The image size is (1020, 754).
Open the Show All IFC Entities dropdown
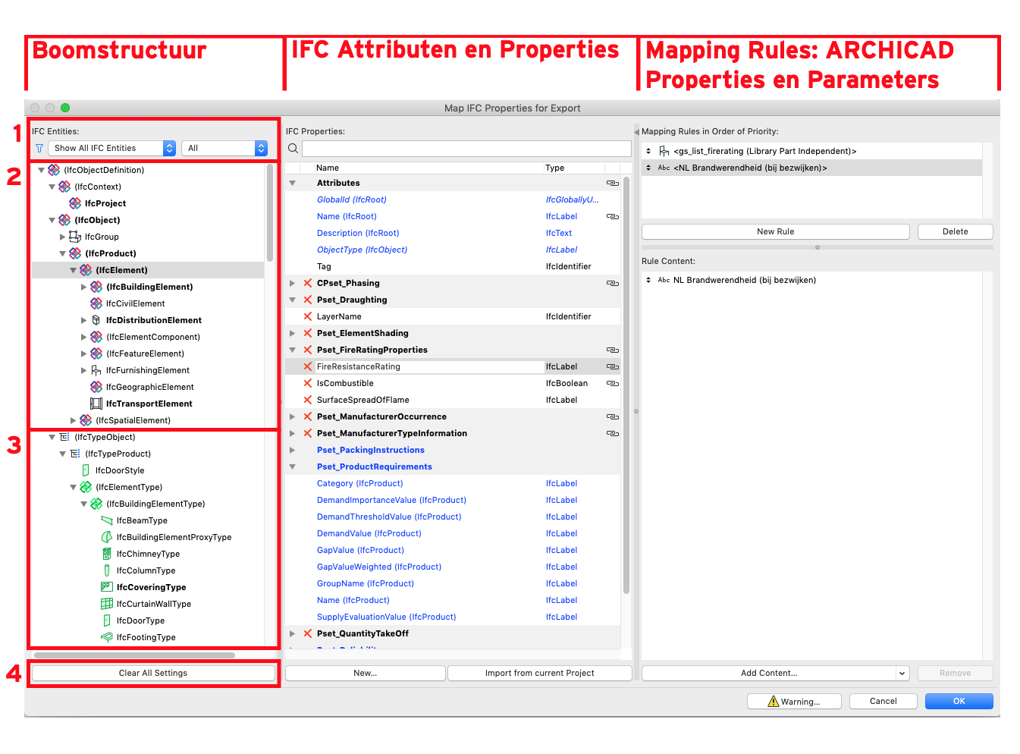point(112,149)
